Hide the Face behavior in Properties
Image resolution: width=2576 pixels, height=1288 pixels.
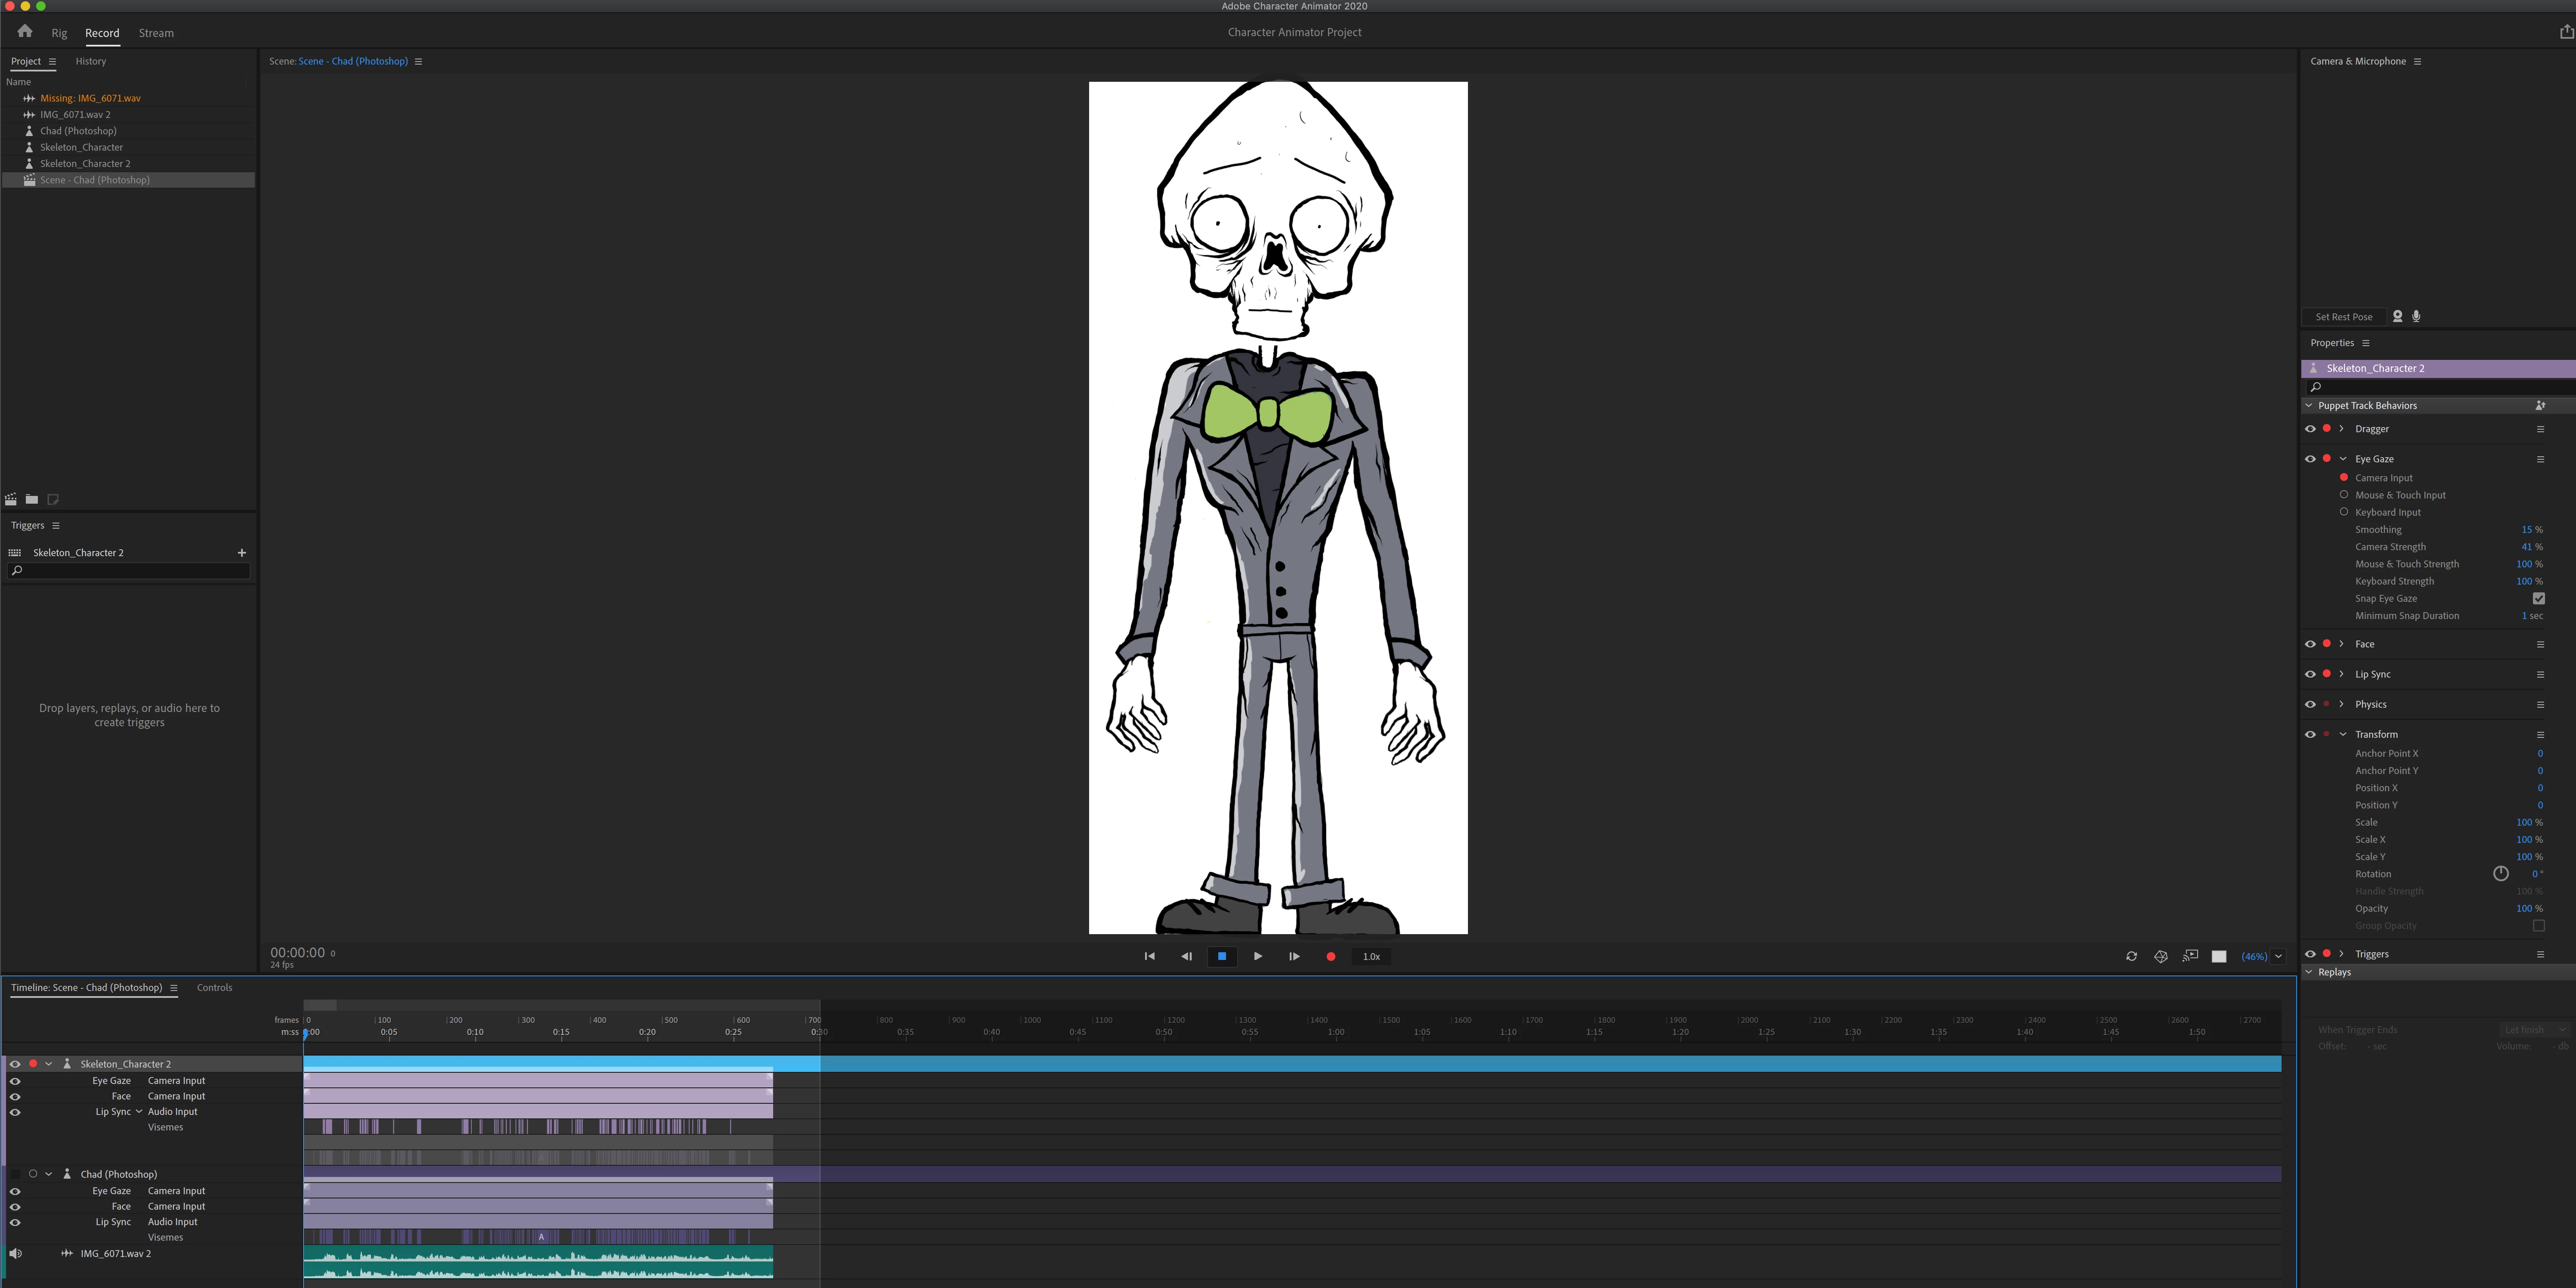(x=2310, y=644)
